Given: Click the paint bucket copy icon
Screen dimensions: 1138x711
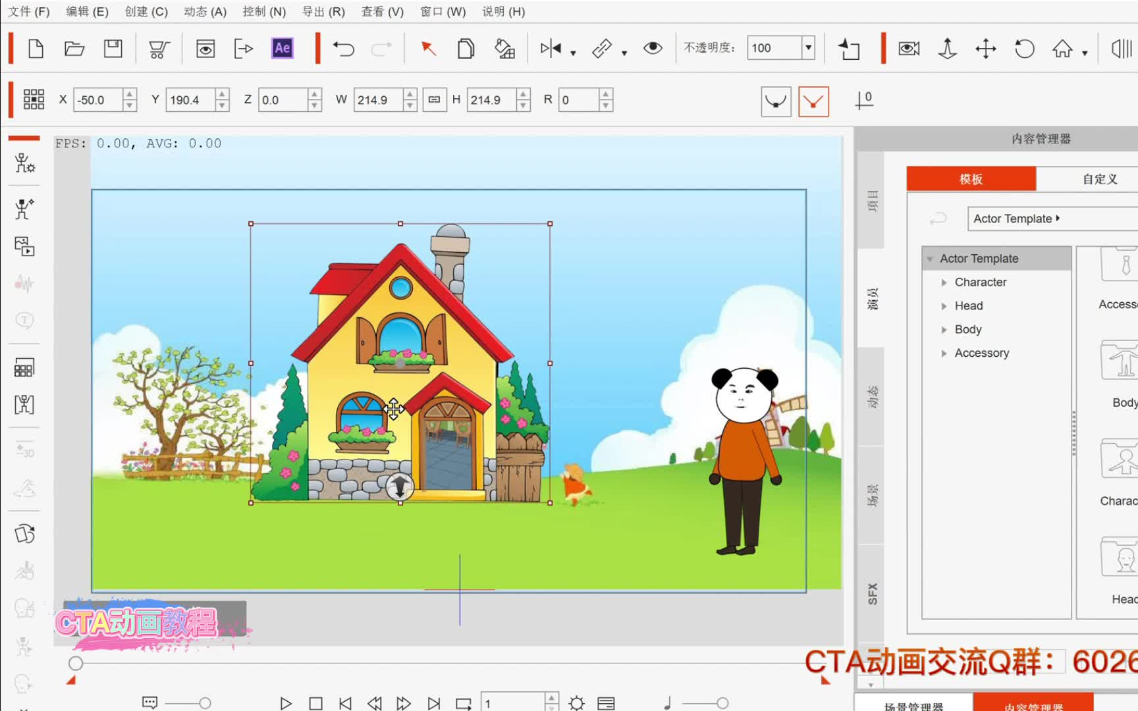Looking at the screenshot, I should pos(504,49).
